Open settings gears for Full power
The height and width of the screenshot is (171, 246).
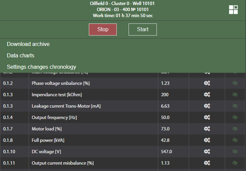[x=207, y=140]
